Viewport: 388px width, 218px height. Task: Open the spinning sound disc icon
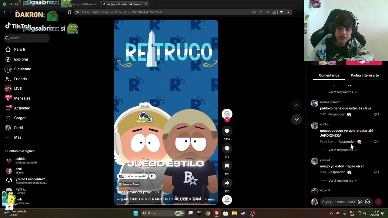(227, 200)
